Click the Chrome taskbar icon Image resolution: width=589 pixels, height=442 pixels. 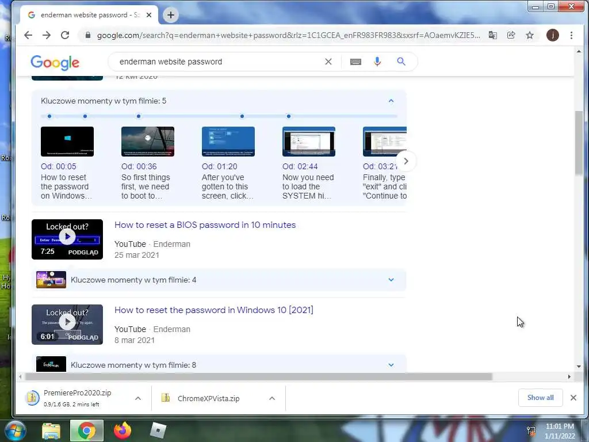pyautogui.click(x=87, y=430)
